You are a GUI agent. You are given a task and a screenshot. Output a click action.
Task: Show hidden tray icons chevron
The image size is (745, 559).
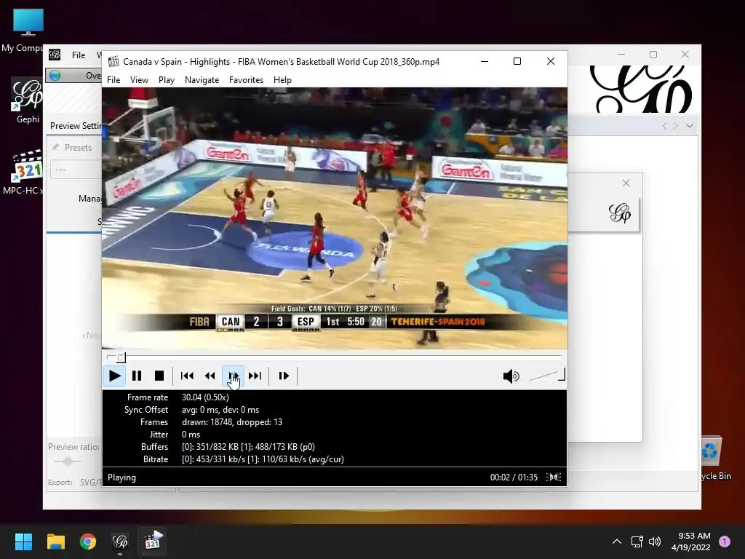tap(617, 542)
